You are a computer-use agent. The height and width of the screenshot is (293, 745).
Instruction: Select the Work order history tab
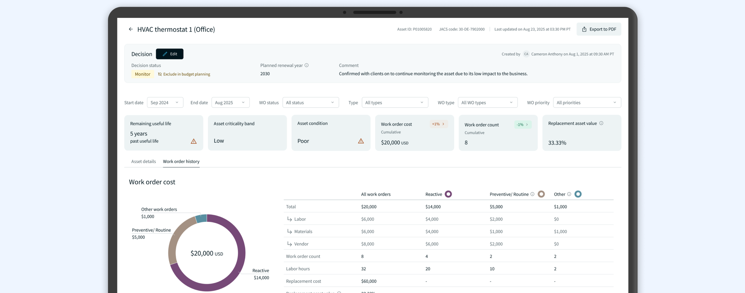pos(181,161)
